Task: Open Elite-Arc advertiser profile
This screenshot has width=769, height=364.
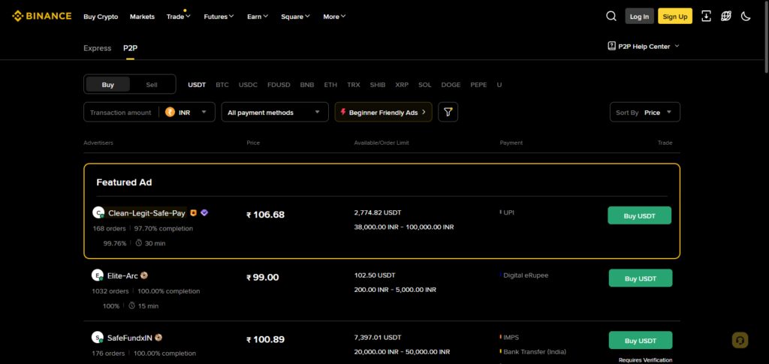Action: click(x=122, y=276)
